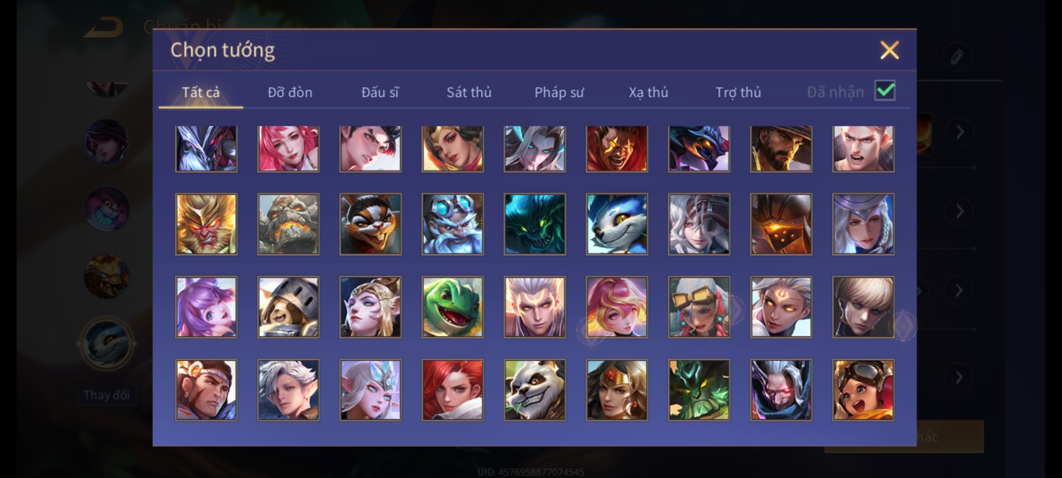Select the pilot girl with aviator goggles
Image resolution: width=1062 pixels, height=478 pixels.
[x=863, y=389]
